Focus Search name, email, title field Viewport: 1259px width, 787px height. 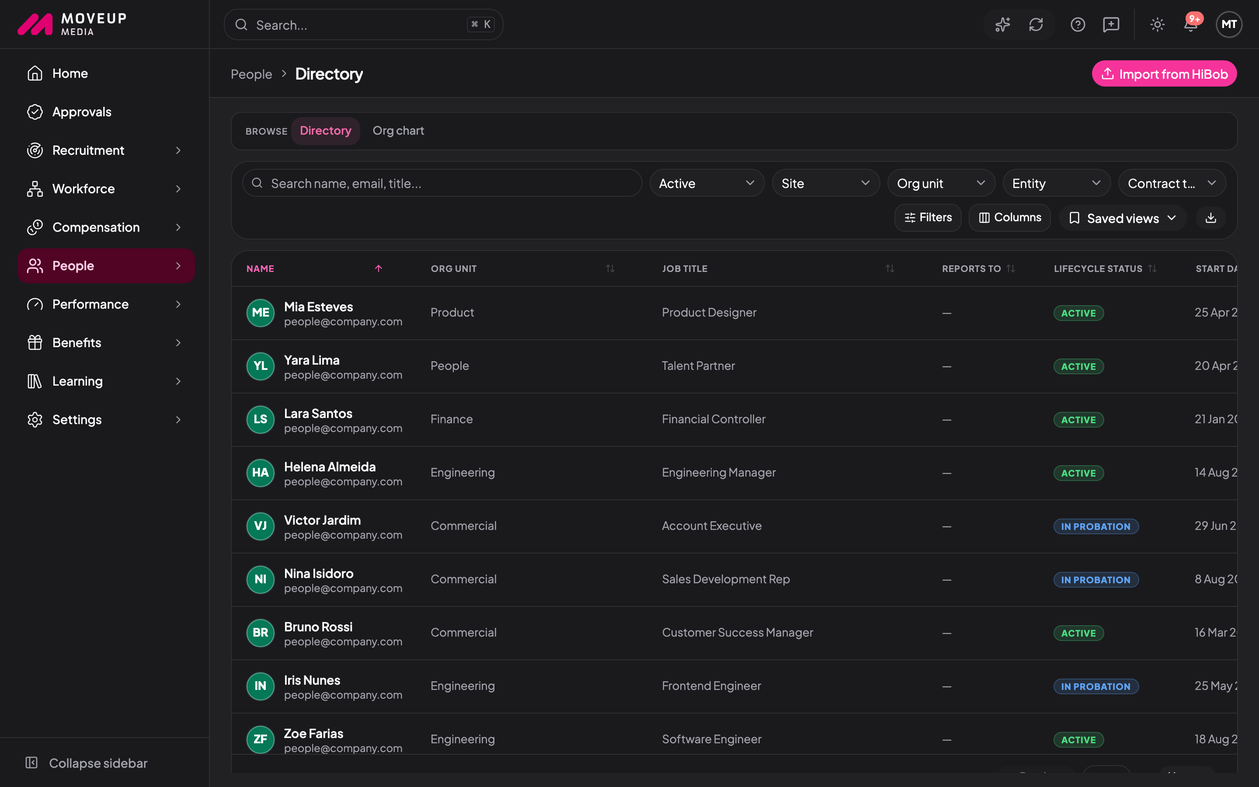pos(442,183)
